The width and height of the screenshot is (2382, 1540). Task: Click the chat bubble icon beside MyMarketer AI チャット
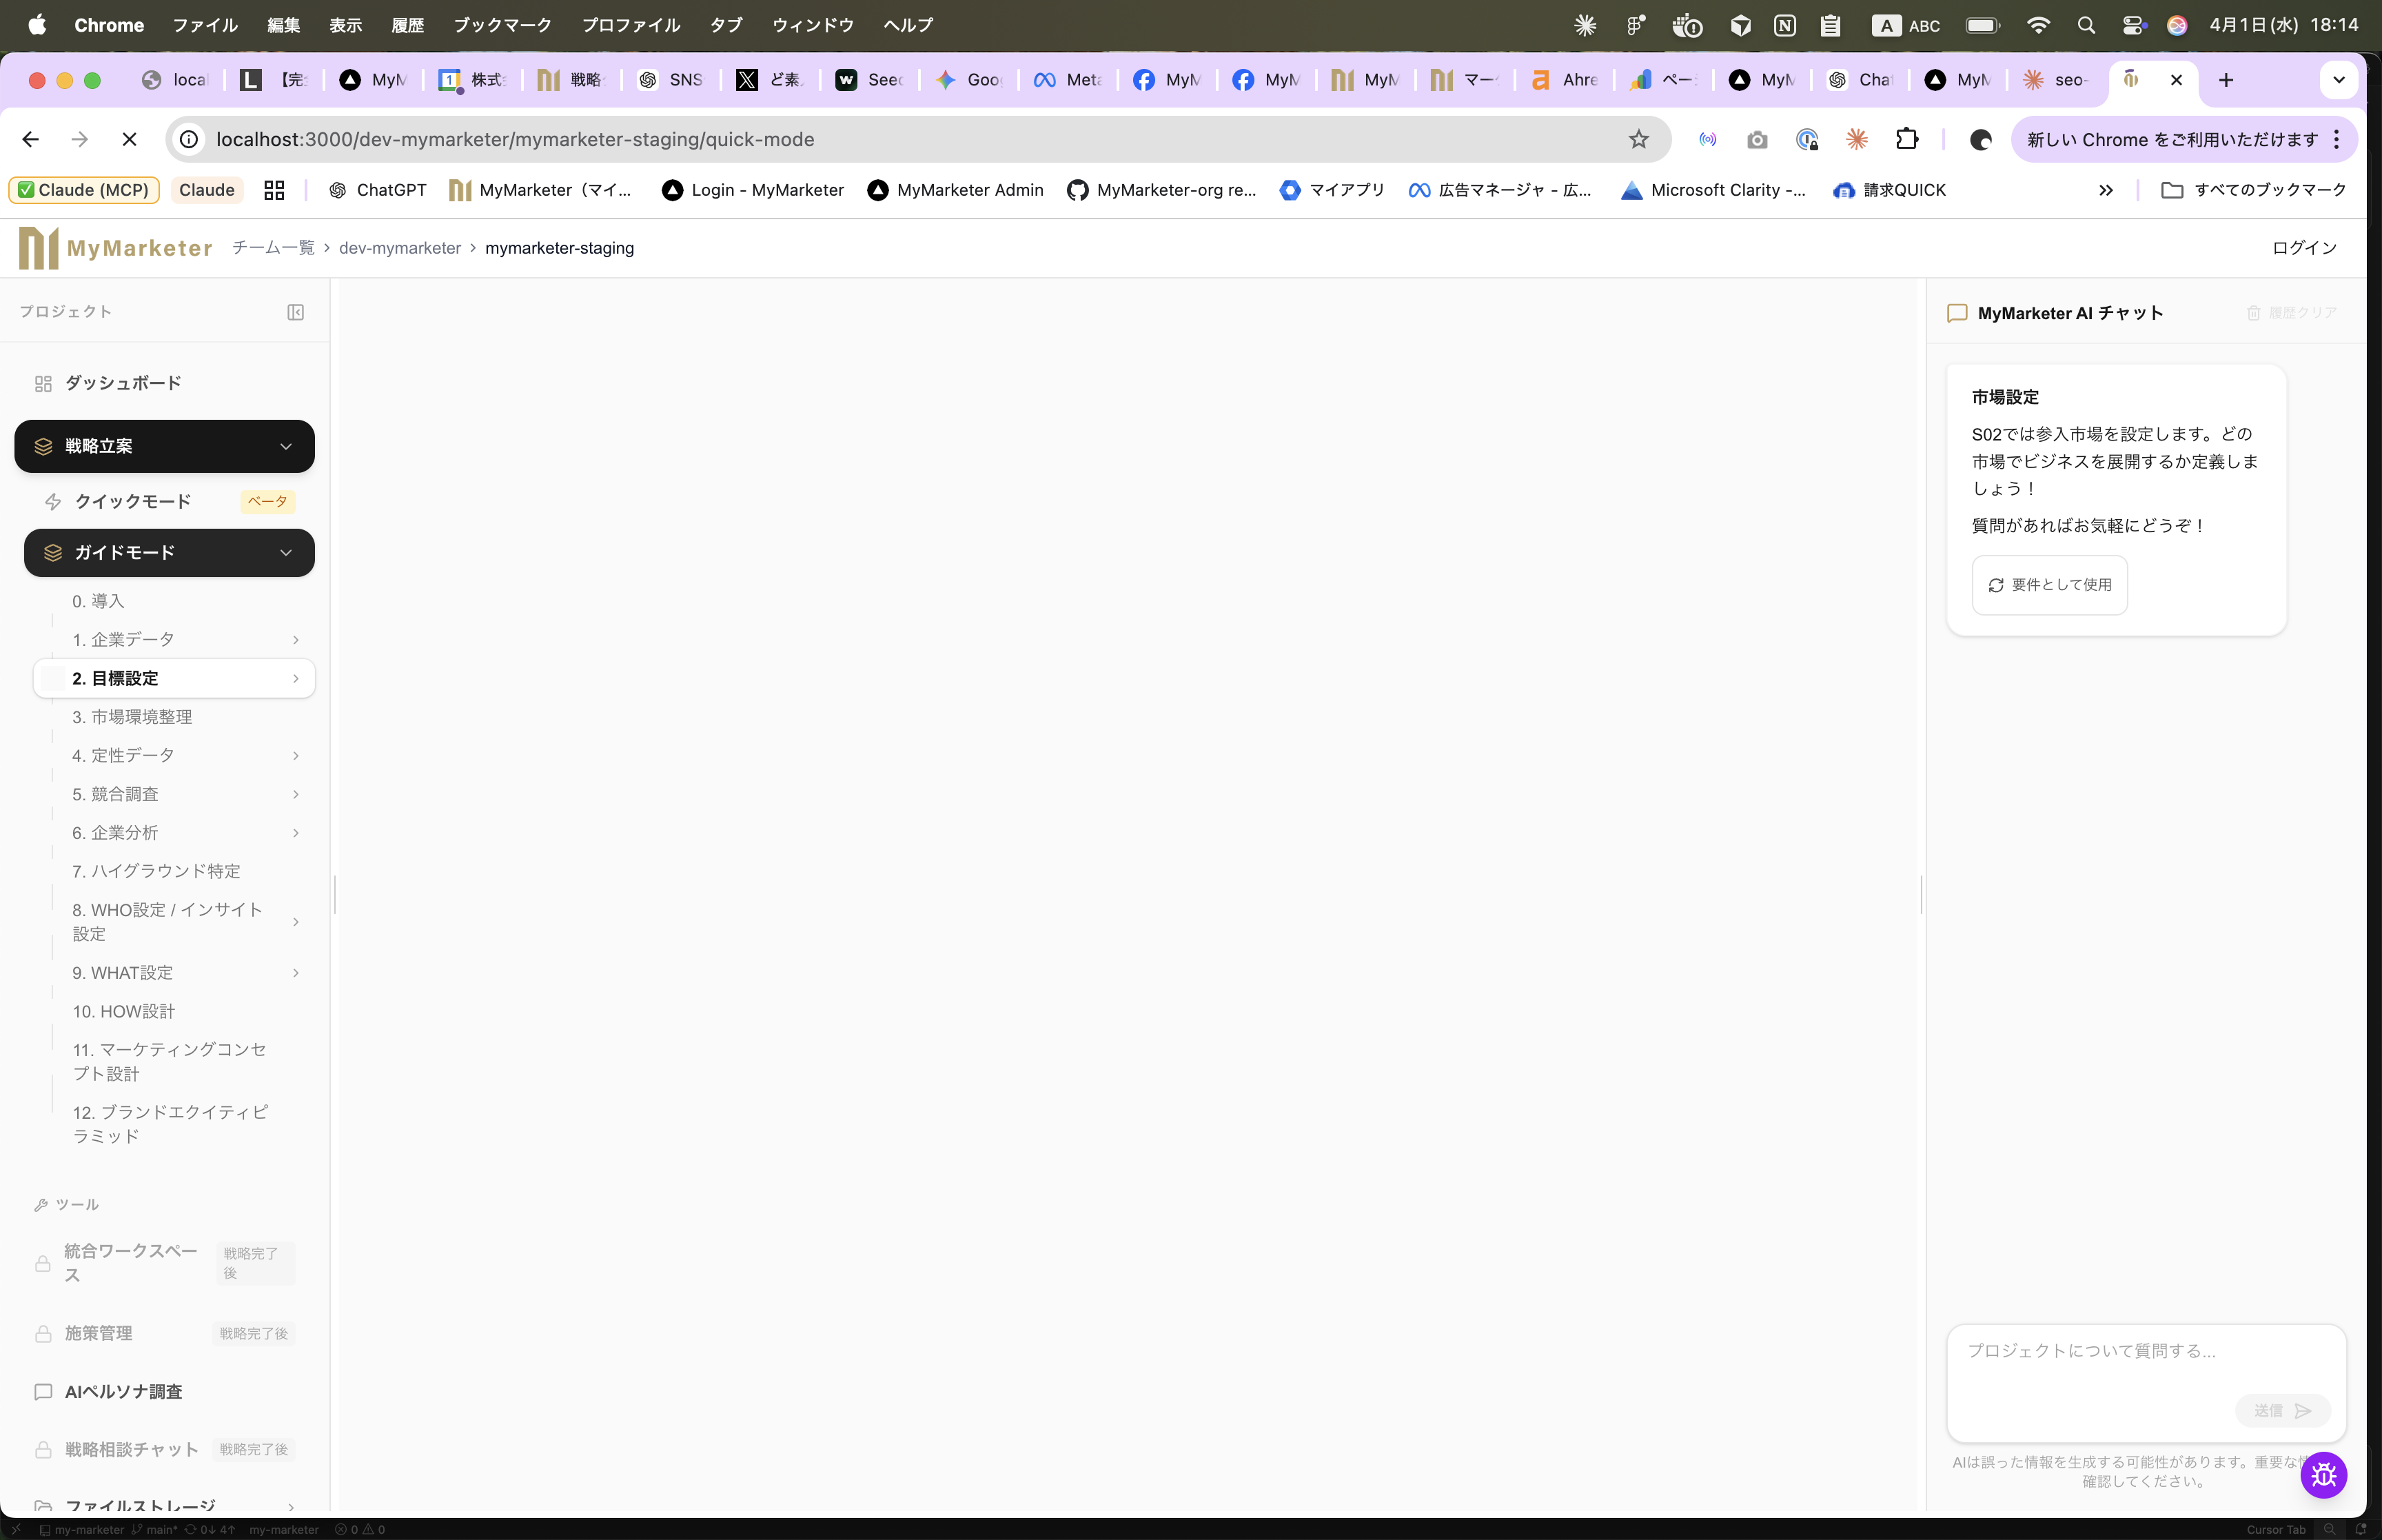point(1957,313)
